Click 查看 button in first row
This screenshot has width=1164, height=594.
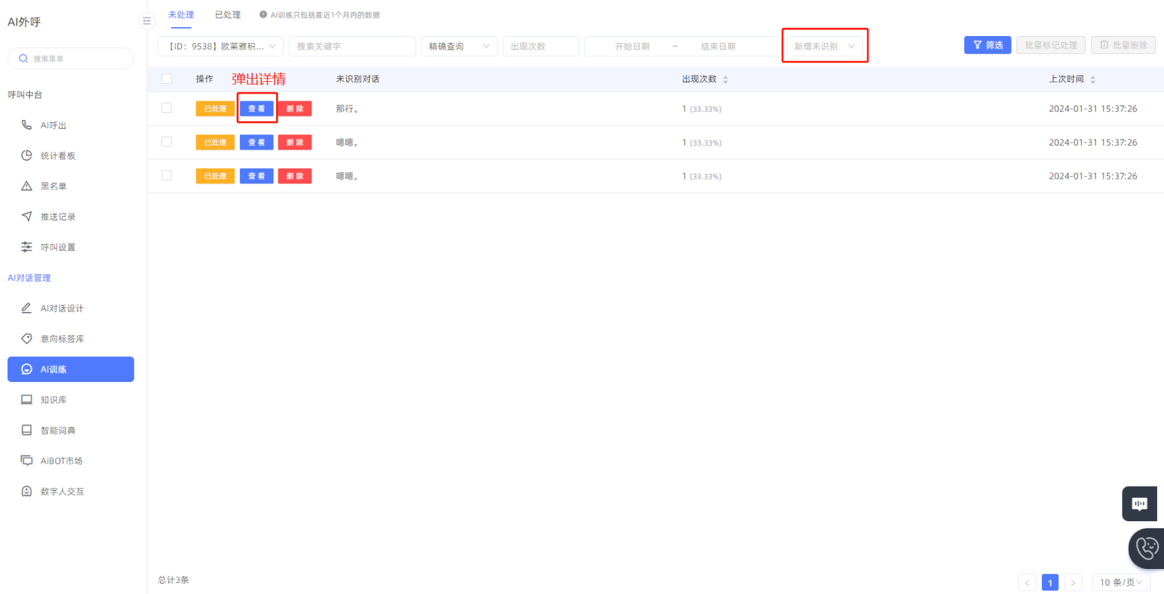pos(257,109)
